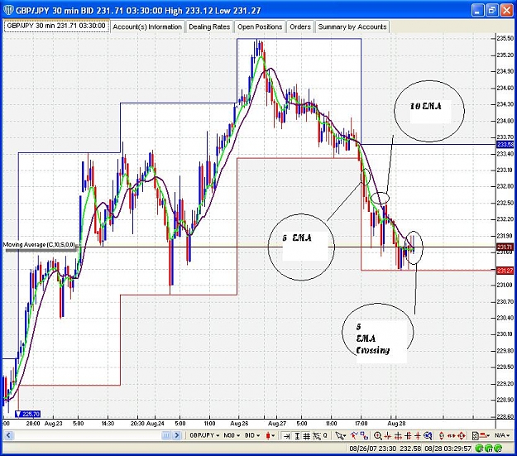The width and height of the screenshot is (517, 456).
Task: Switch to Account(s) Information tab
Action: coord(147,26)
